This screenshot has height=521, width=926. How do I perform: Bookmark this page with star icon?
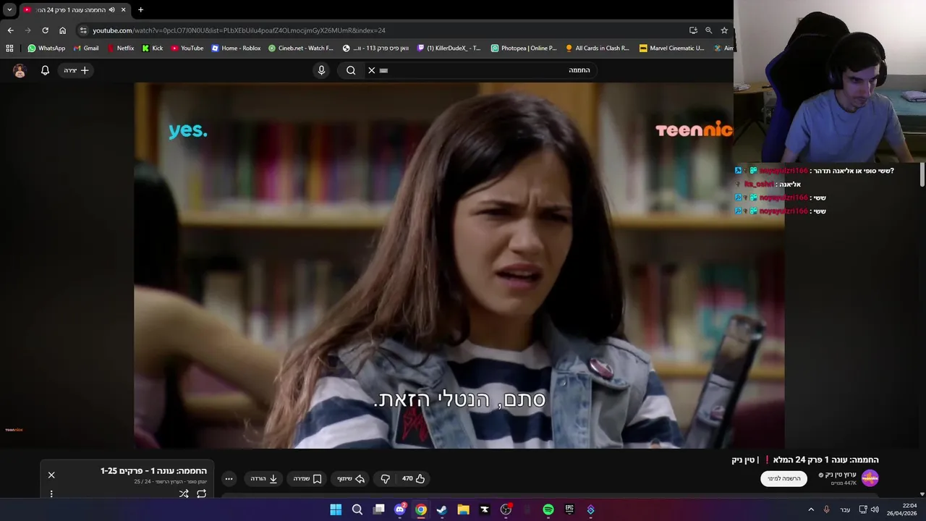724,30
